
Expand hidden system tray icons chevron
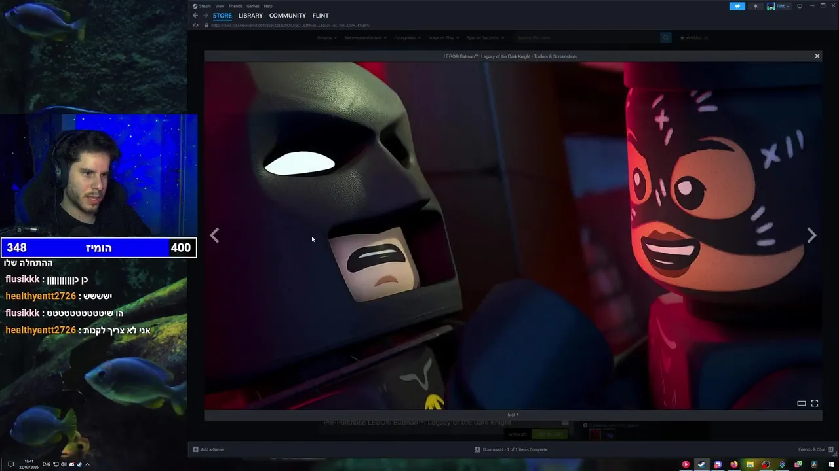coord(87,464)
